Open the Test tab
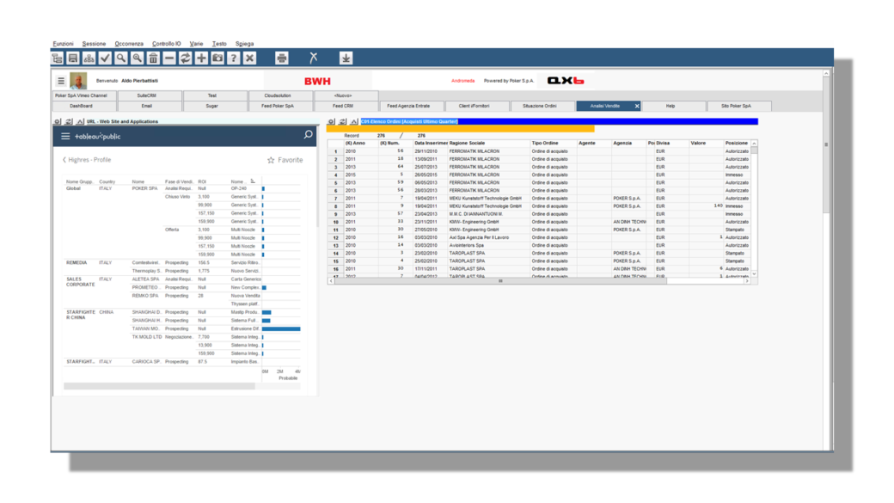The height and width of the screenshot is (503, 894). [x=215, y=95]
